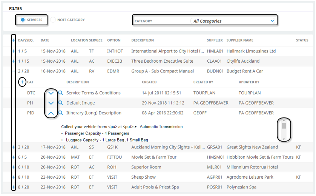This screenshot has height=196, width=316.
Task: Click the note text scrollbar up arrow
Action: 284,121
